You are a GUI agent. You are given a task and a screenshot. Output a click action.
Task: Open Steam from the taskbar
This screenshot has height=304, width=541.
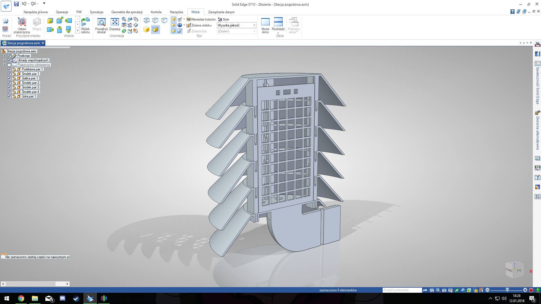coord(76,298)
